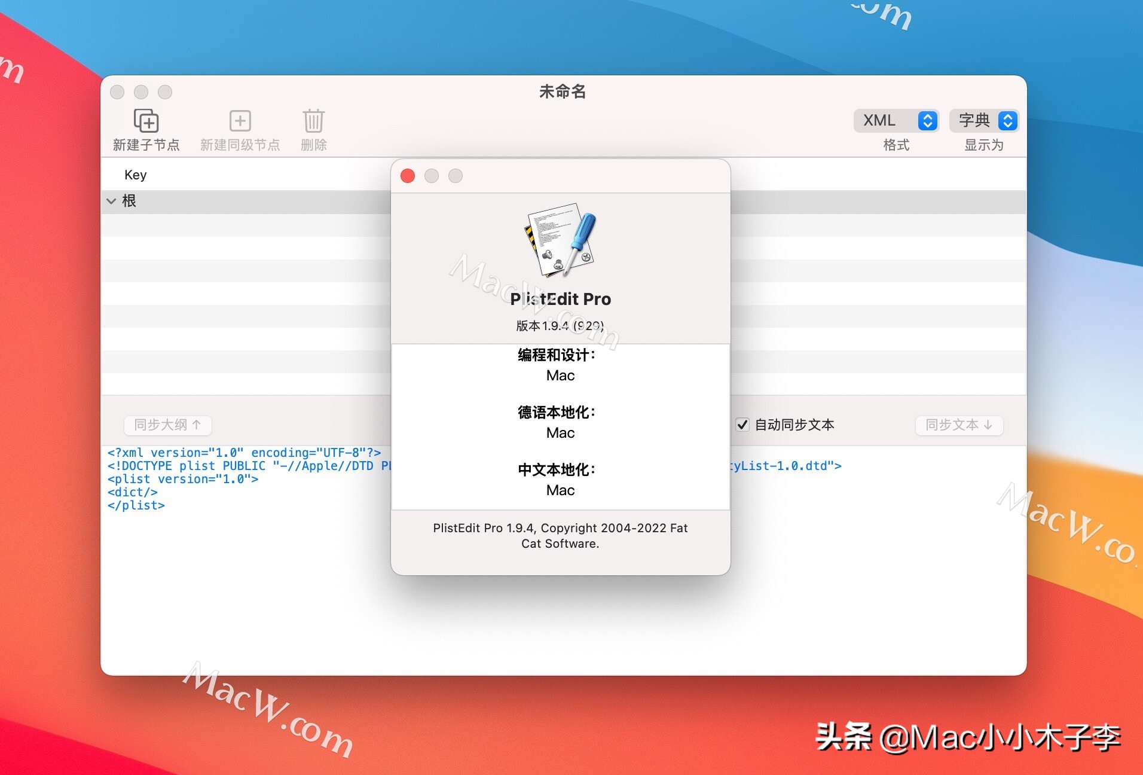This screenshot has width=1143, height=775.
Task: Disable the 自动同步文本 checkbox
Action: [742, 425]
